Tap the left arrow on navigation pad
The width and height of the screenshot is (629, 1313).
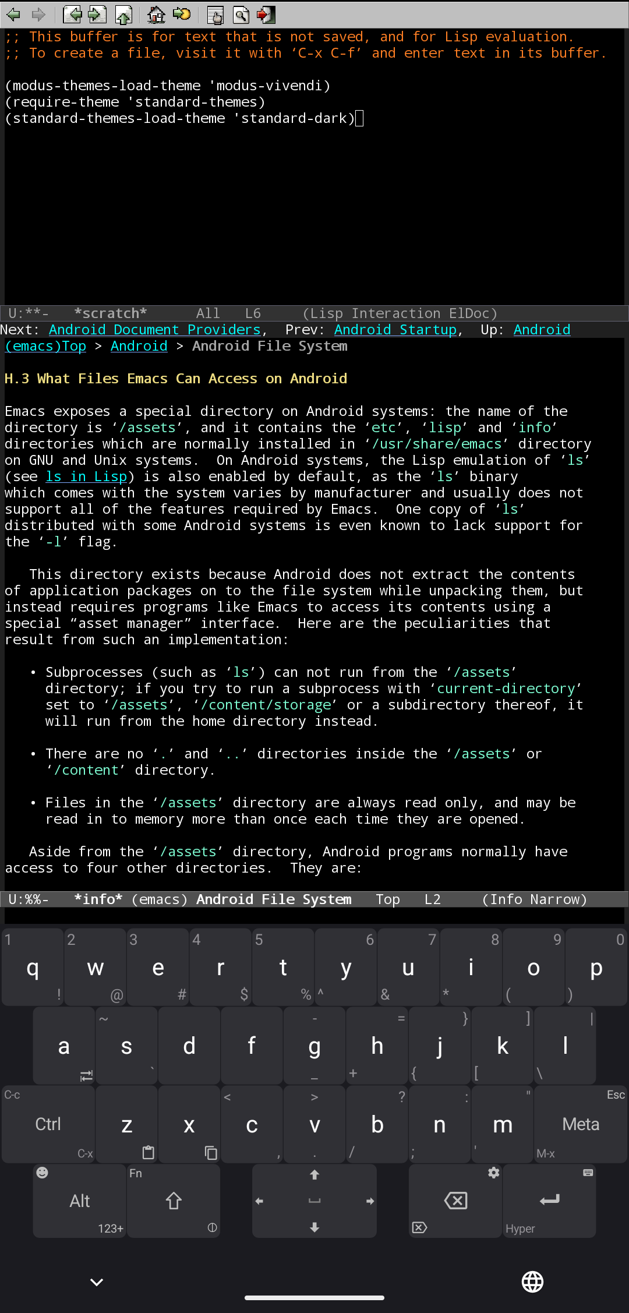pos(260,1201)
